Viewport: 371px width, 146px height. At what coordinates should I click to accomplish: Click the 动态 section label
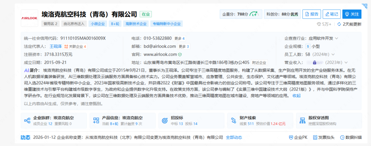click(x=25, y=137)
